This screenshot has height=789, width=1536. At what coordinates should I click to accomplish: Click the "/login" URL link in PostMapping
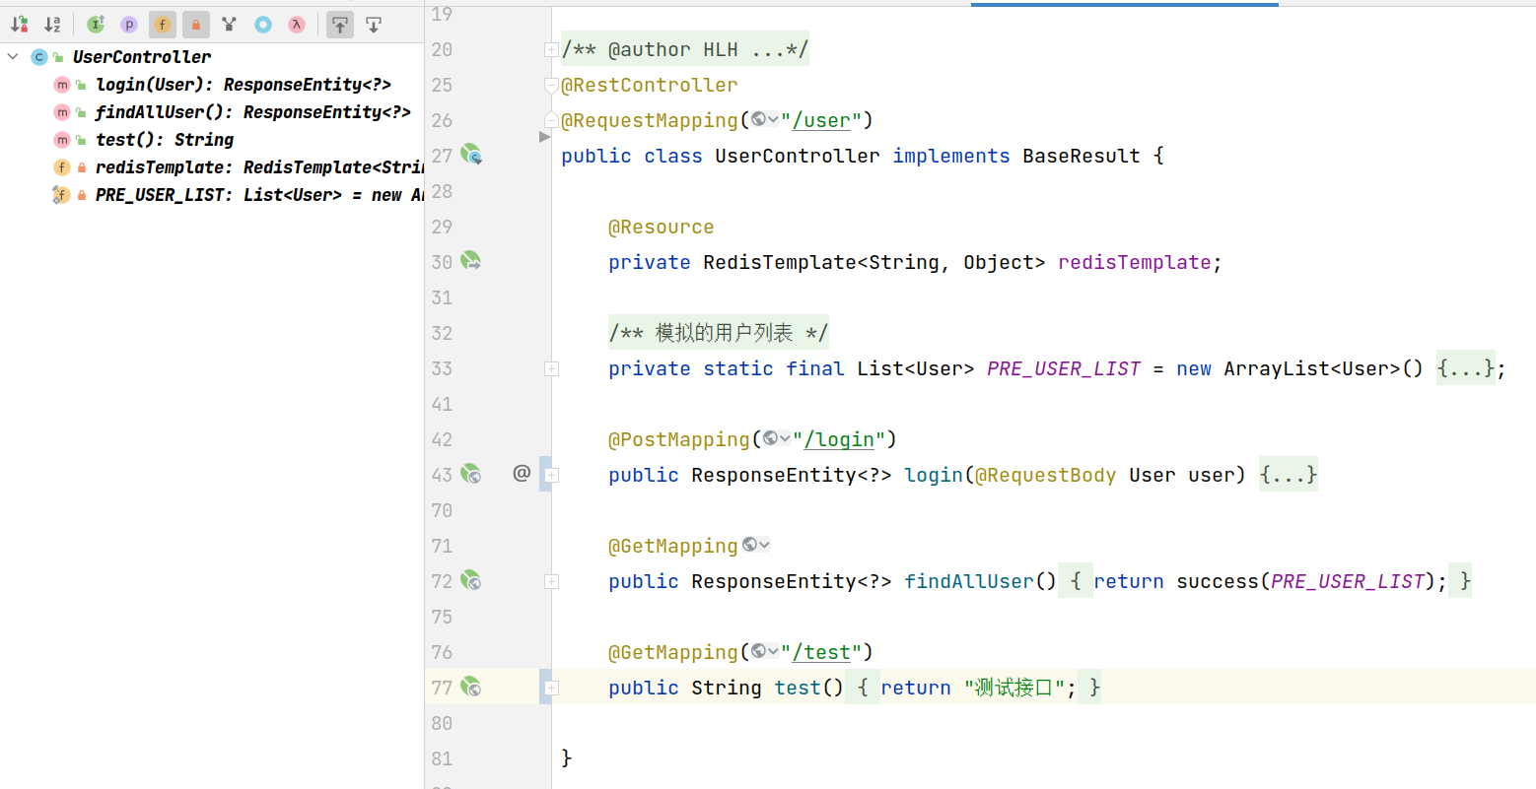839,439
